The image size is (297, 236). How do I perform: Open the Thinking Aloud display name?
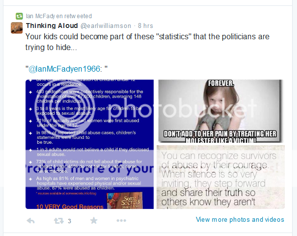coord(52,26)
